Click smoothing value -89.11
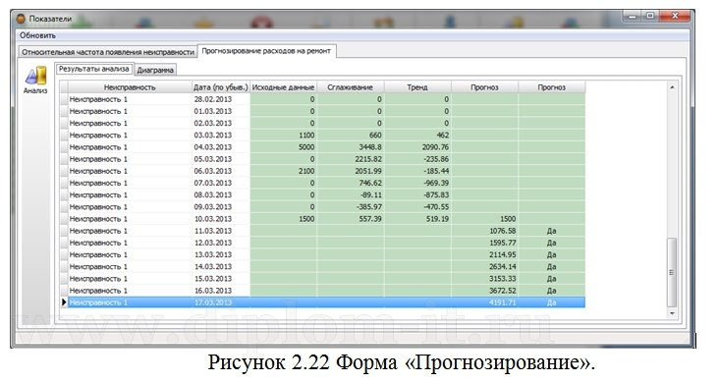 coord(371,194)
